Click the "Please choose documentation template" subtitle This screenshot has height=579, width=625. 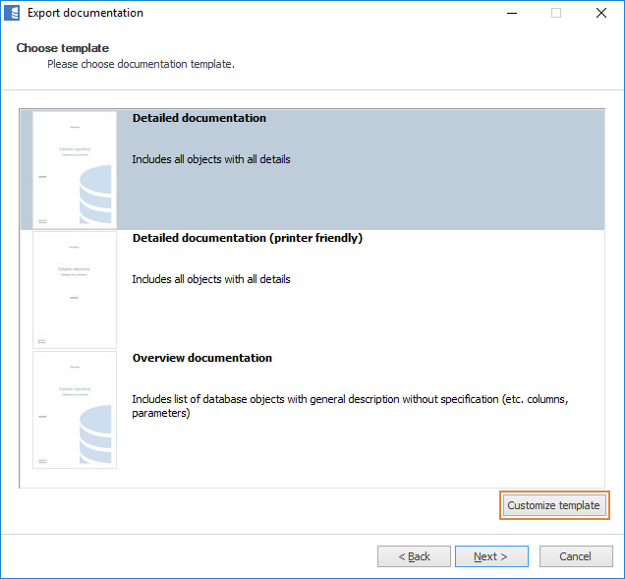click(x=141, y=64)
